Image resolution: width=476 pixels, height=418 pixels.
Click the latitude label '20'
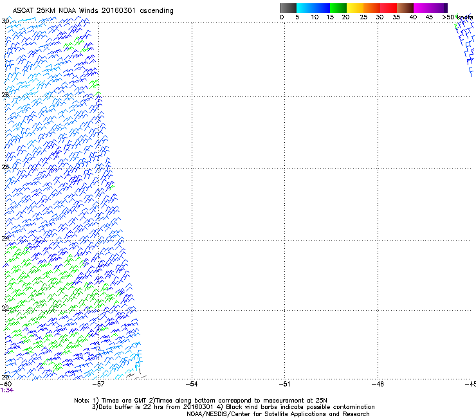pyautogui.click(x=5, y=377)
